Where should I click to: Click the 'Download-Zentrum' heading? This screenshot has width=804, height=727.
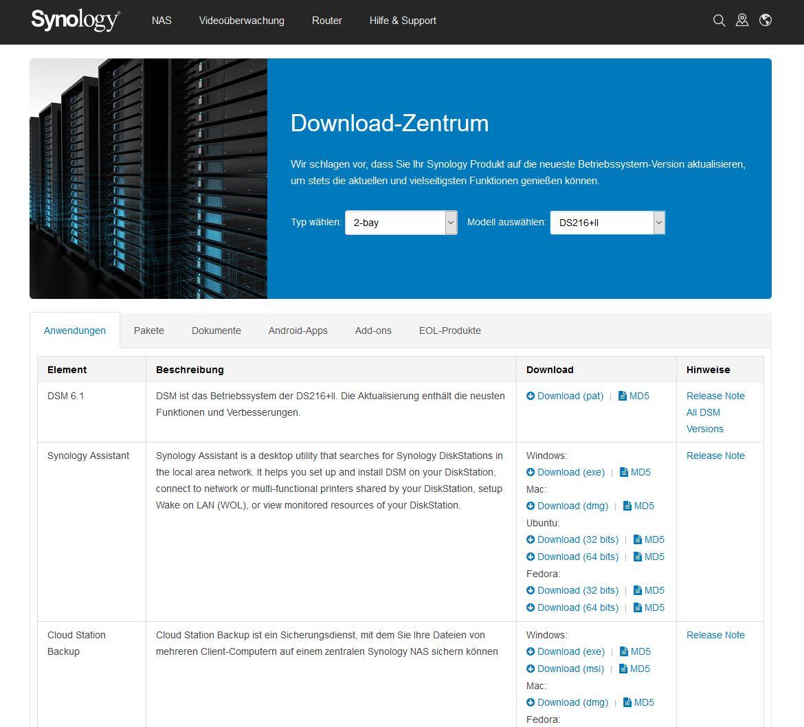[390, 123]
